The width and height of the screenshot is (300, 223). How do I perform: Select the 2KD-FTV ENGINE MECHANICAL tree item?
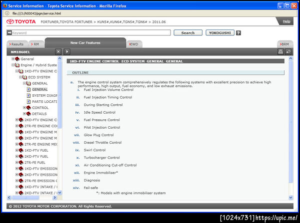tap(41, 138)
